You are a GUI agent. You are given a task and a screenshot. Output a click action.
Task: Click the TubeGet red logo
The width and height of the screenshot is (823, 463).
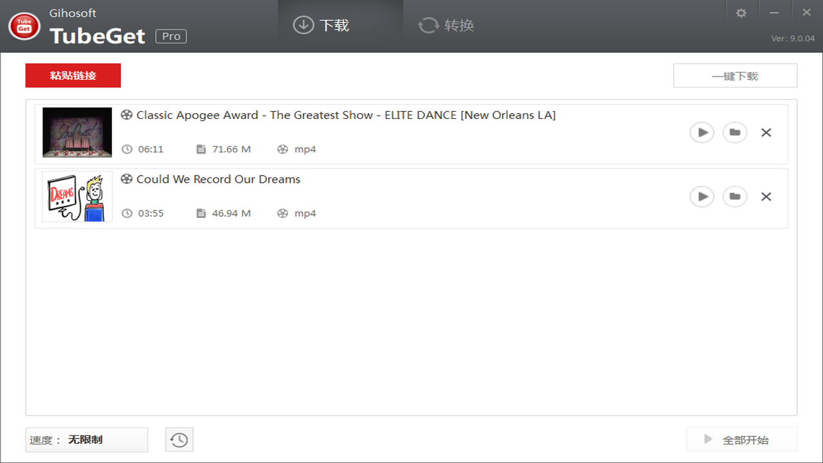coord(24,26)
